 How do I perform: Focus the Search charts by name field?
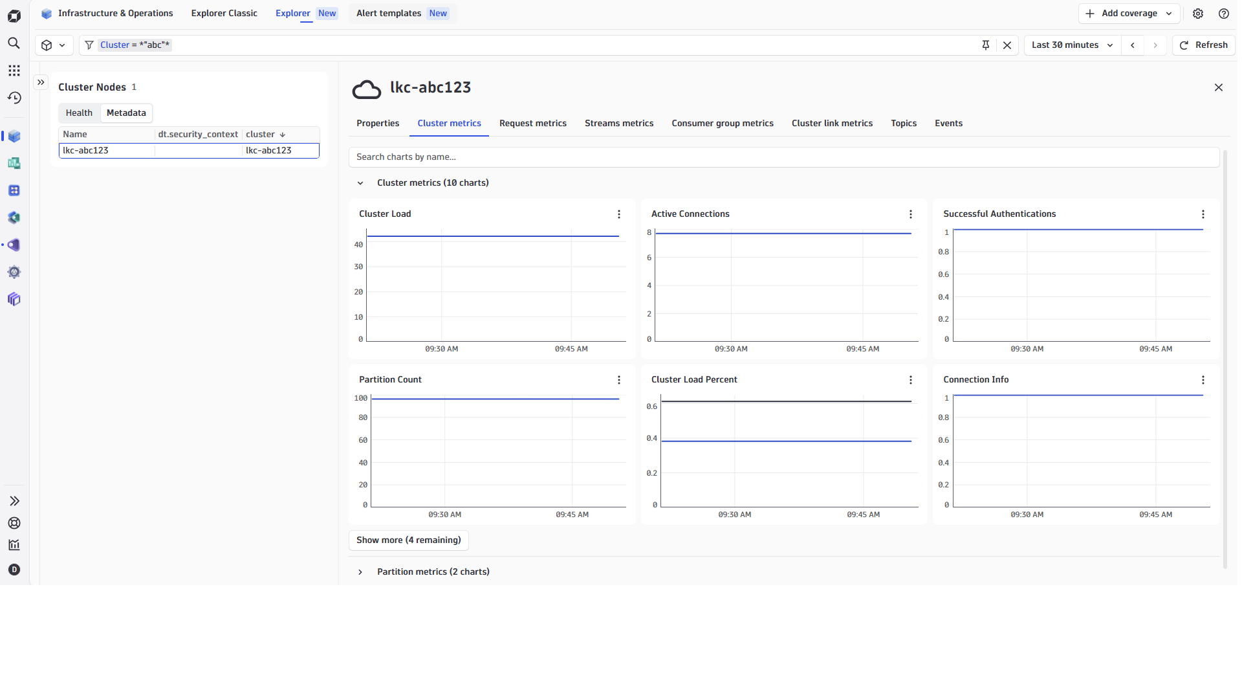(x=784, y=157)
